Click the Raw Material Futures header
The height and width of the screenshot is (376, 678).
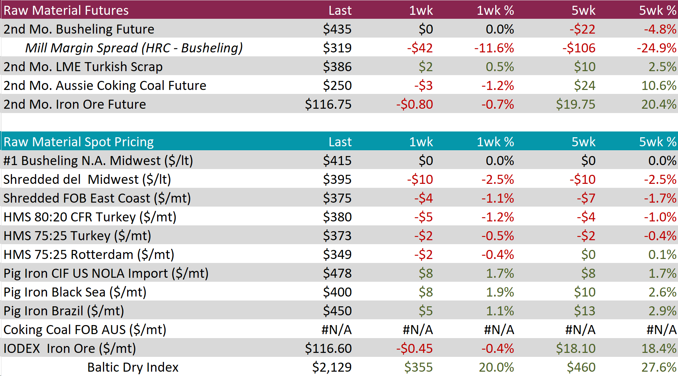pyautogui.click(x=66, y=10)
